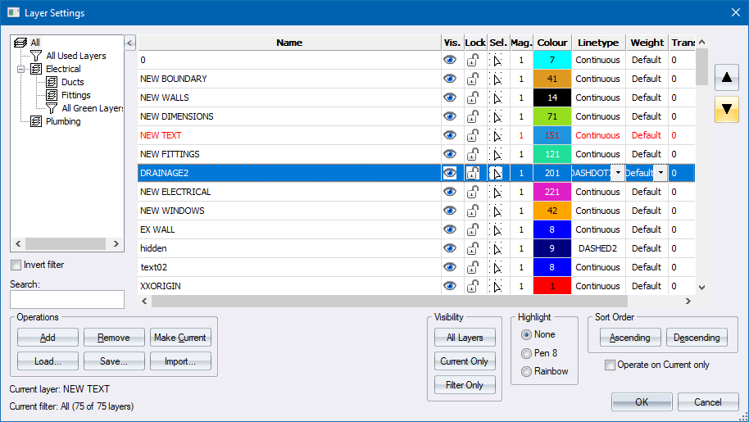Viewport: 749px width, 422px height.
Task: Select the Rainbow highlight radio button
Action: point(526,371)
